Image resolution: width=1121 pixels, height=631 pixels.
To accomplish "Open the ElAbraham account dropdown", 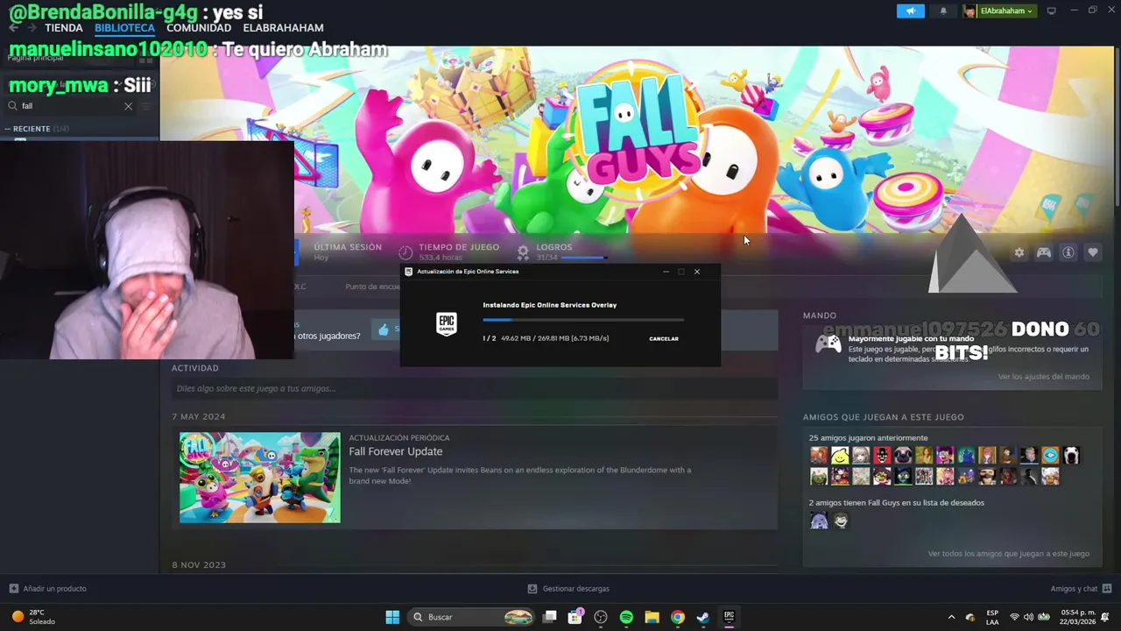I will coord(999,11).
